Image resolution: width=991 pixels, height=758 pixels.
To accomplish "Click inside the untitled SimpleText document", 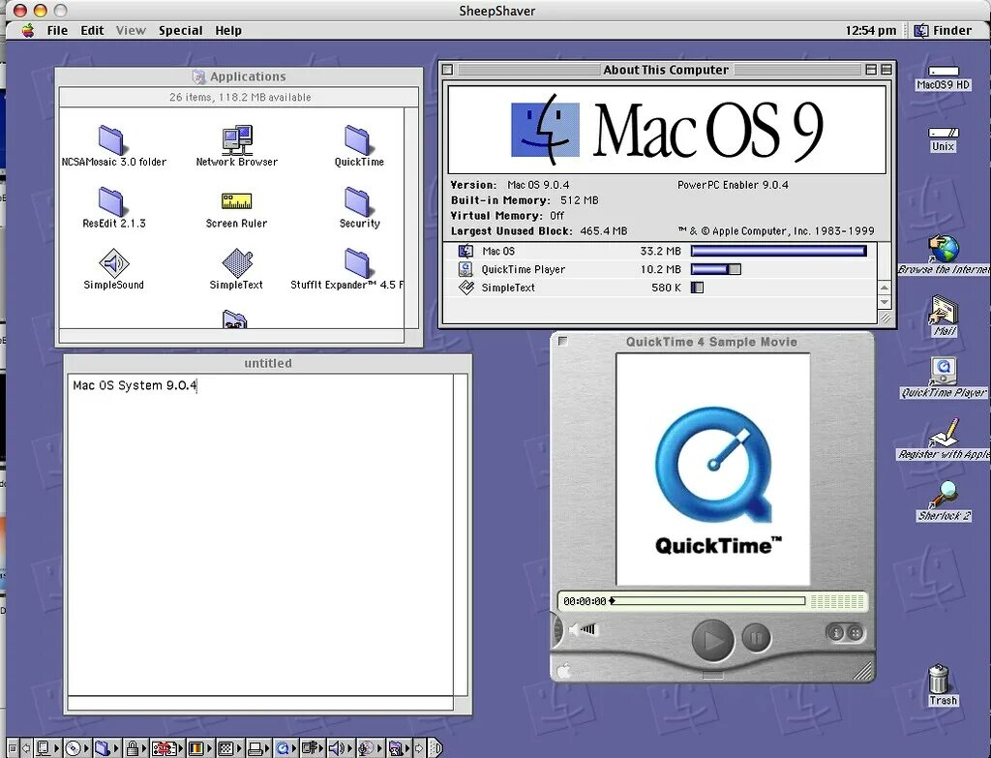I will click(260, 534).
